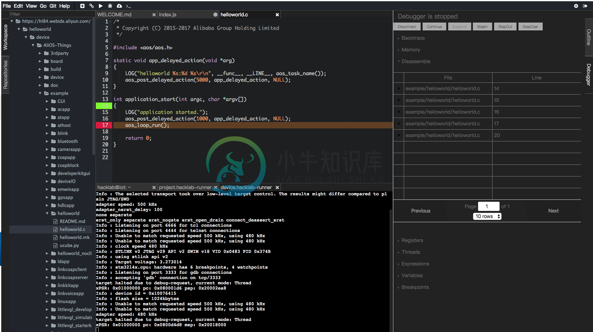Collapse the example folder

point(40,93)
